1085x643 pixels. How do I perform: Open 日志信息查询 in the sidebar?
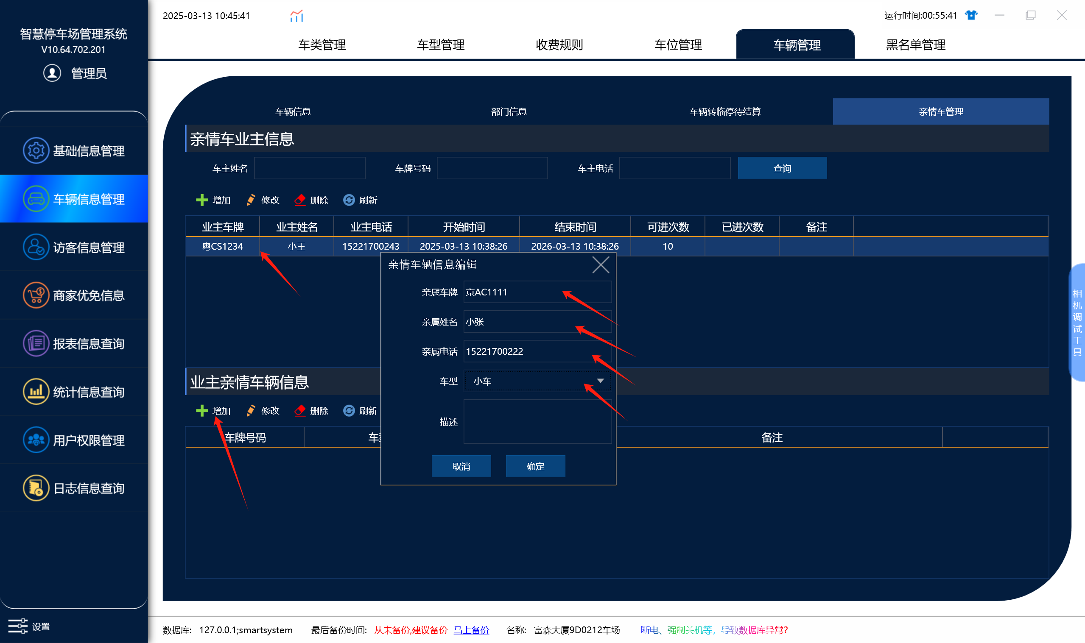tap(74, 488)
